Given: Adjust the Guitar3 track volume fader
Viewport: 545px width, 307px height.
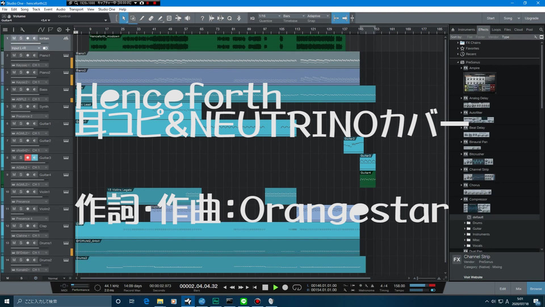Looking at the screenshot, I should tap(29, 163).
